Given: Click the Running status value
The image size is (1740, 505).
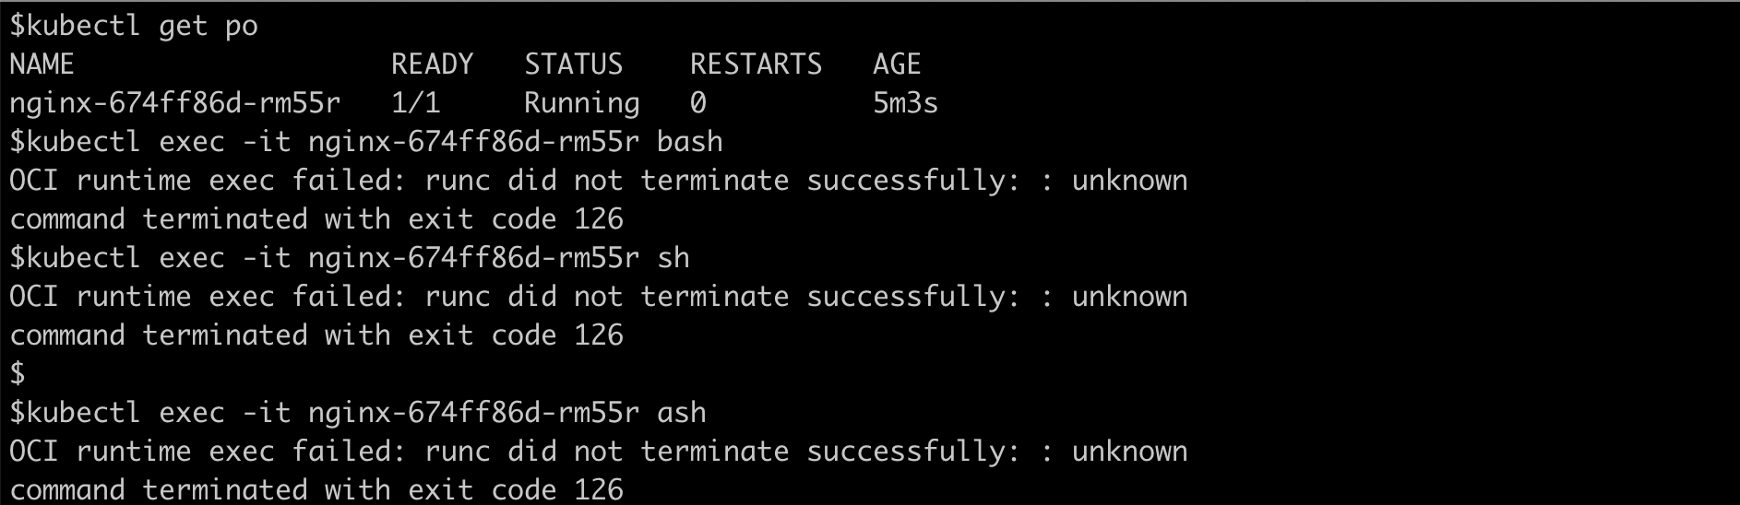Looking at the screenshot, I should [x=581, y=102].
